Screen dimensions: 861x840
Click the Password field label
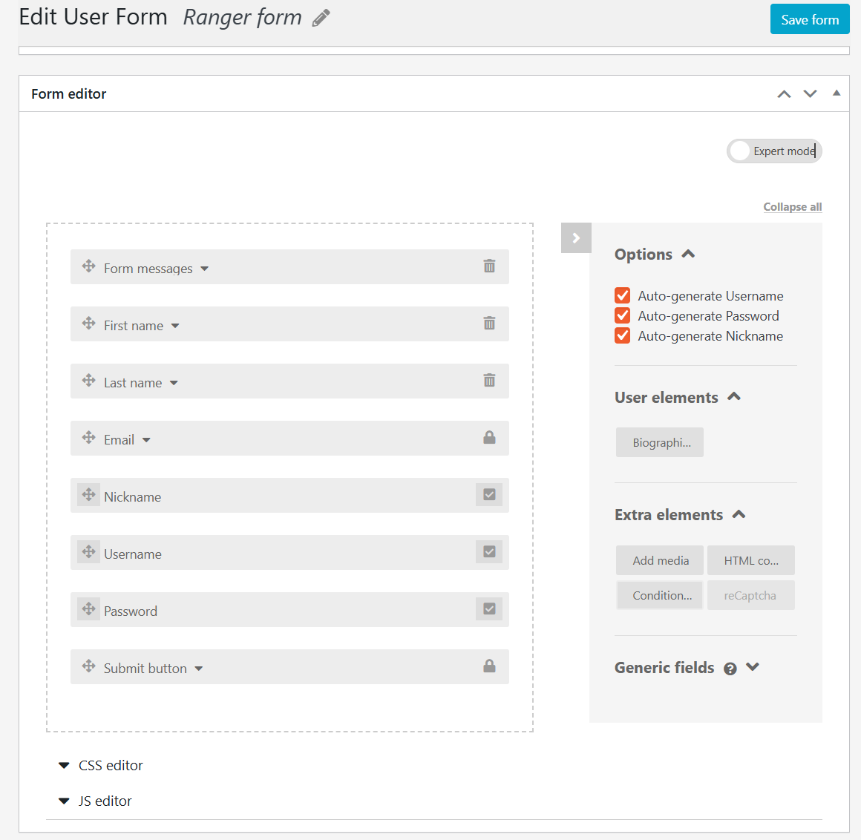point(130,611)
